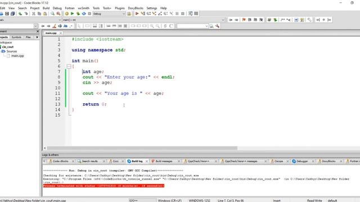This screenshot has width=360, height=202.
Task: Click the Debugging windows icon
Action: (x=190, y=13)
